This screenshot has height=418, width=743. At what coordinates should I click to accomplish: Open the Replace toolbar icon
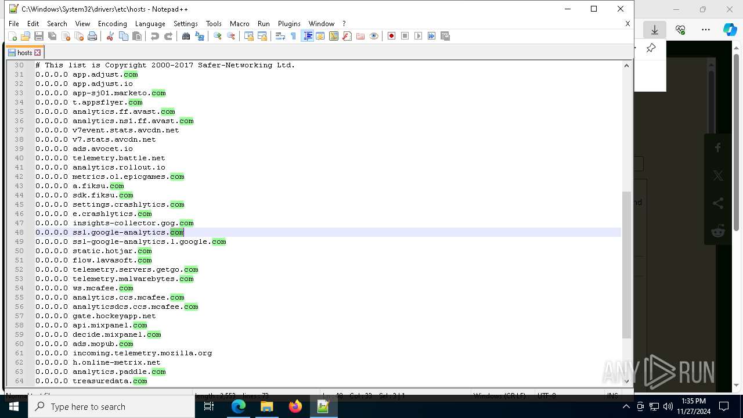pos(200,36)
